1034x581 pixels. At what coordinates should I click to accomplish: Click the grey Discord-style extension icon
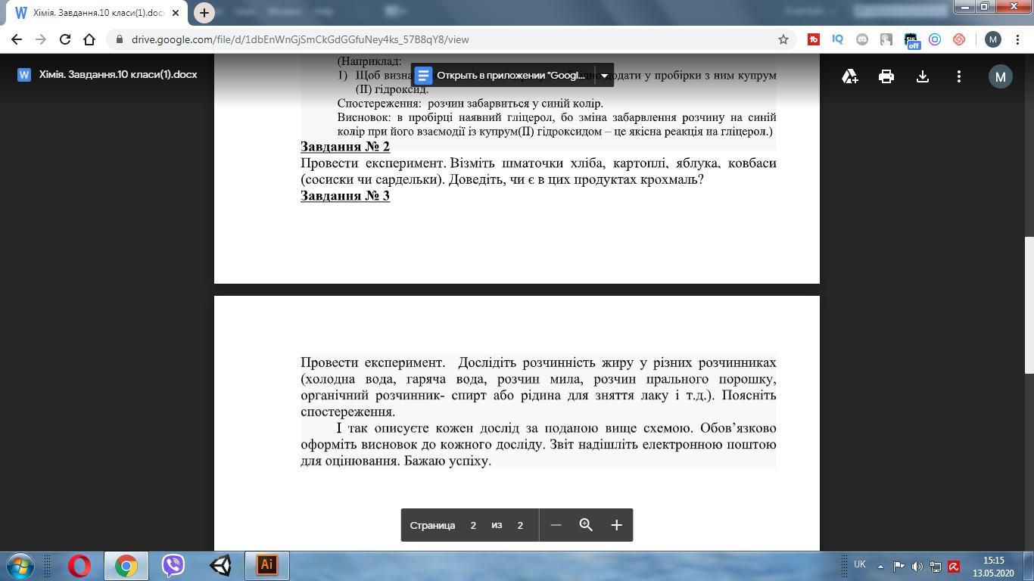point(862,39)
